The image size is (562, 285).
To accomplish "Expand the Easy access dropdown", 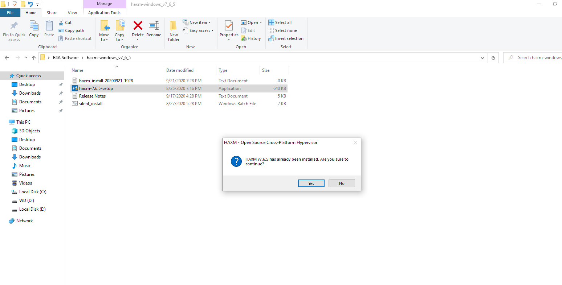I will [198, 30].
